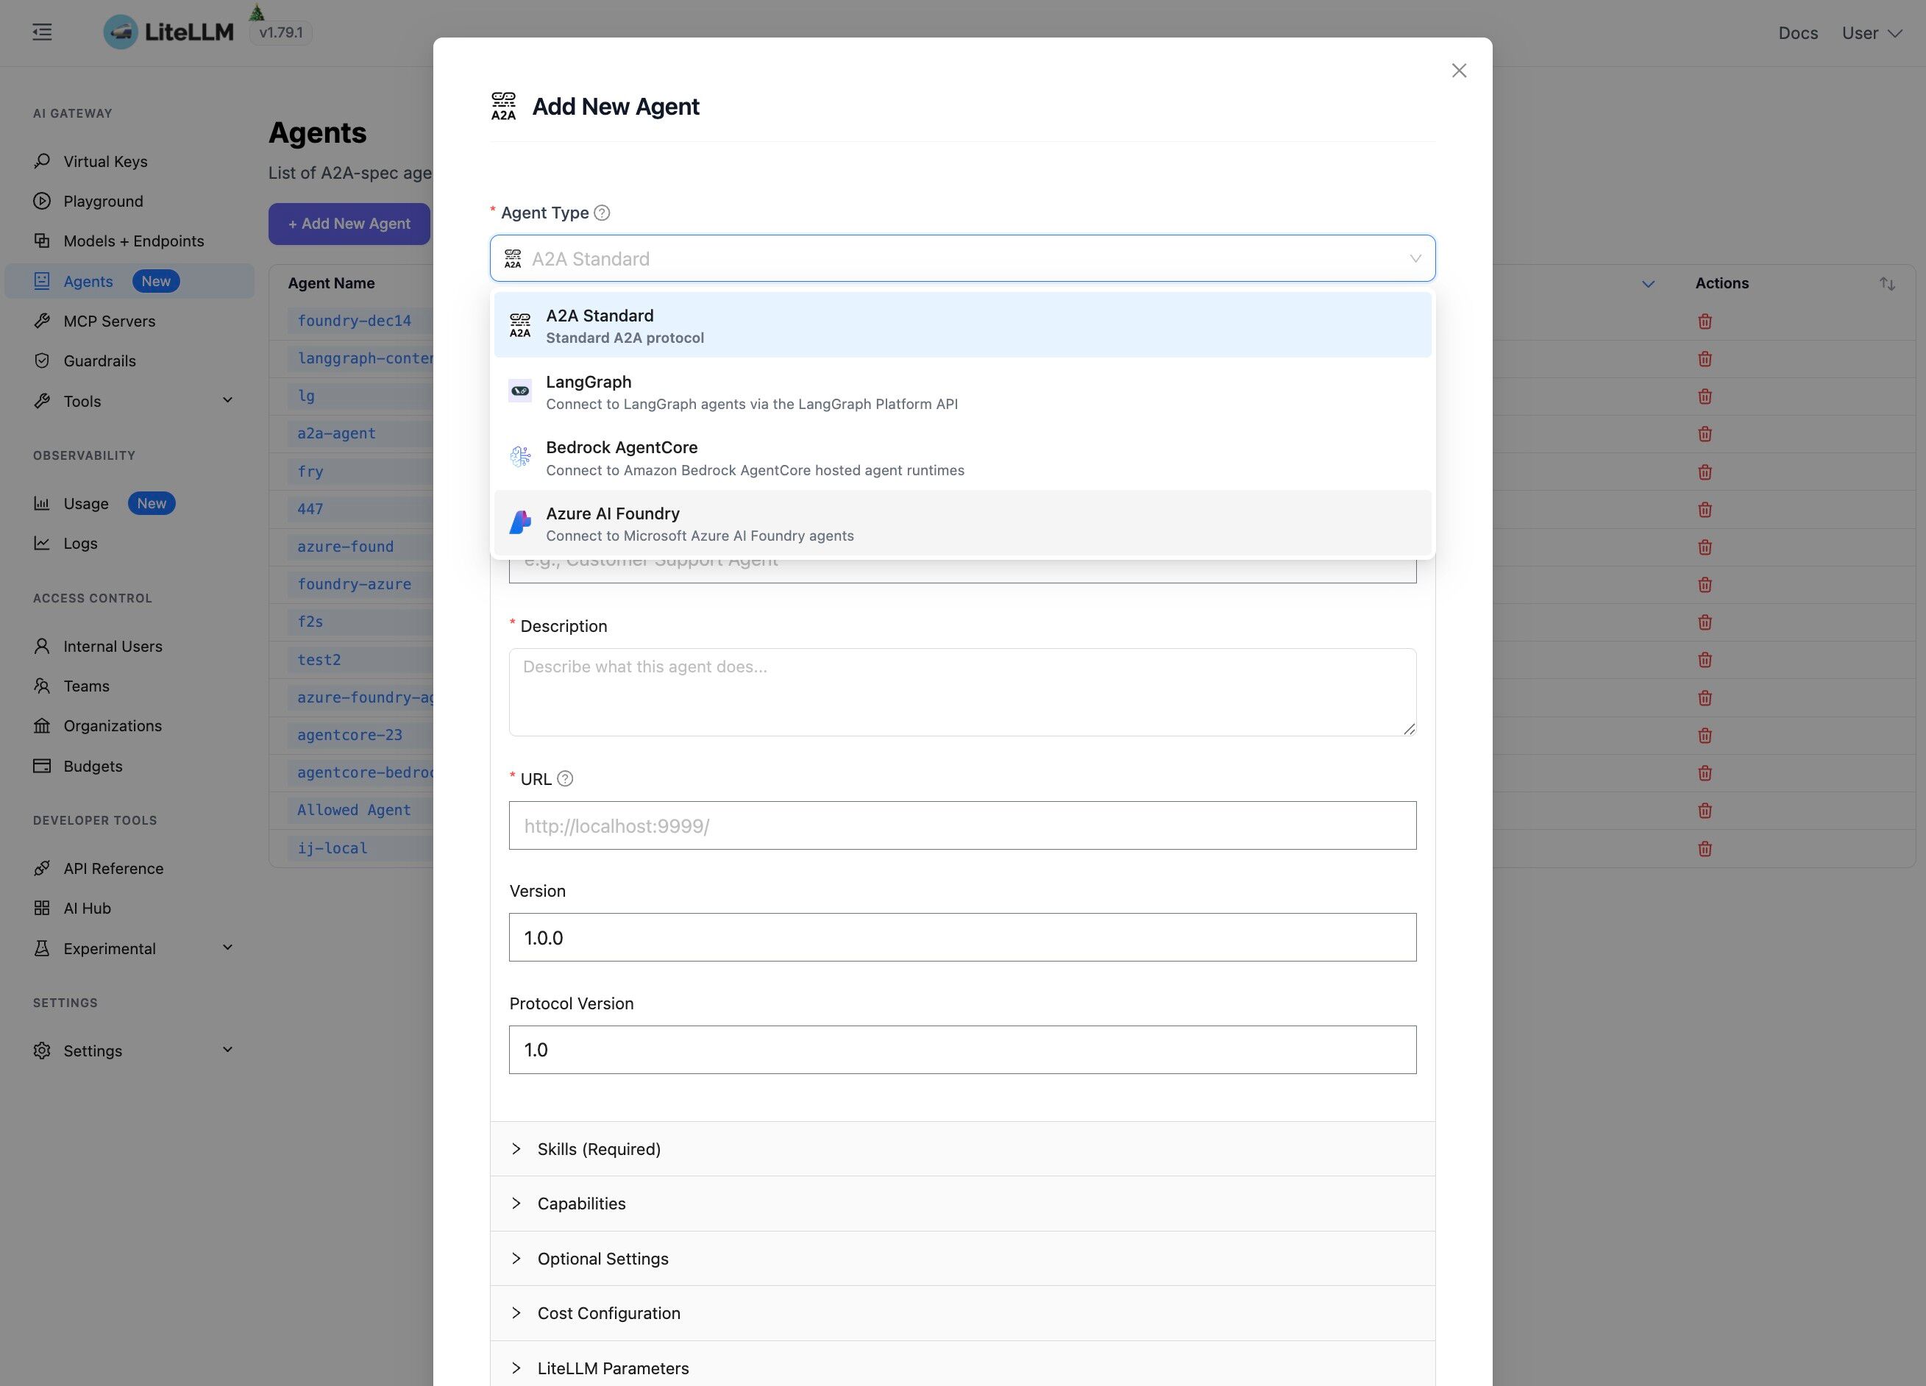
Task: Open the Organizations section
Action: pos(112,726)
